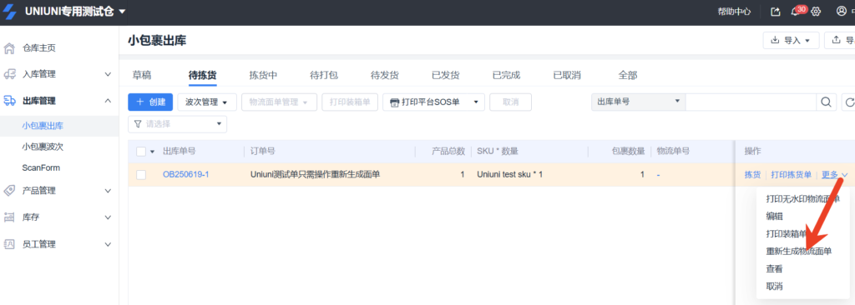The width and height of the screenshot is (855, 305).
Task: Click the printer icon on 打印平台SOS单
Action: click(395, 102)
